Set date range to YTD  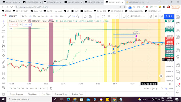(x=32, y=88)
